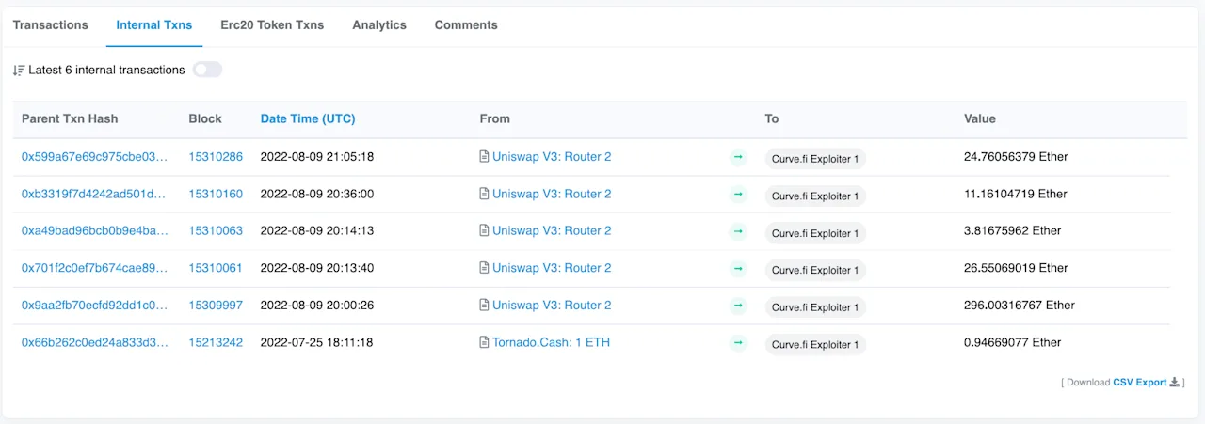
Task: Select the timestamp 2022-08-09 20:00:26
Action: pyautogui.click(x=317, y=306)
